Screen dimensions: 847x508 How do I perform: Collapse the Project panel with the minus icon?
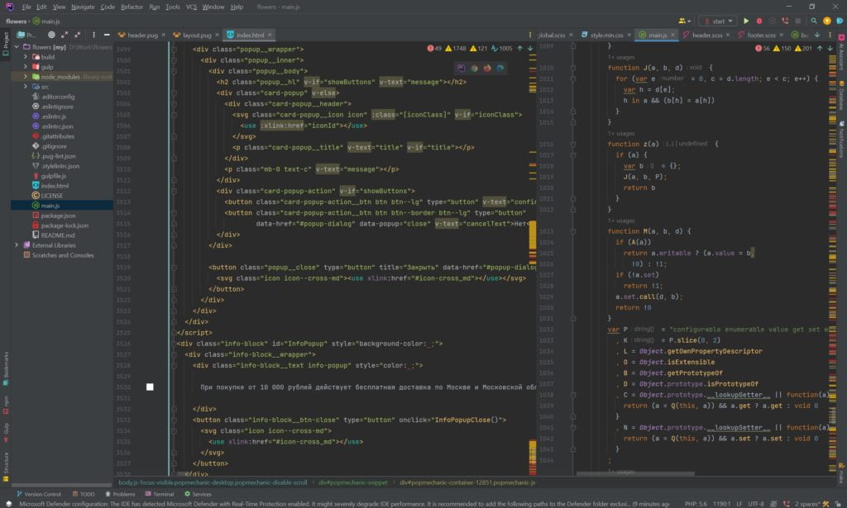106,36
